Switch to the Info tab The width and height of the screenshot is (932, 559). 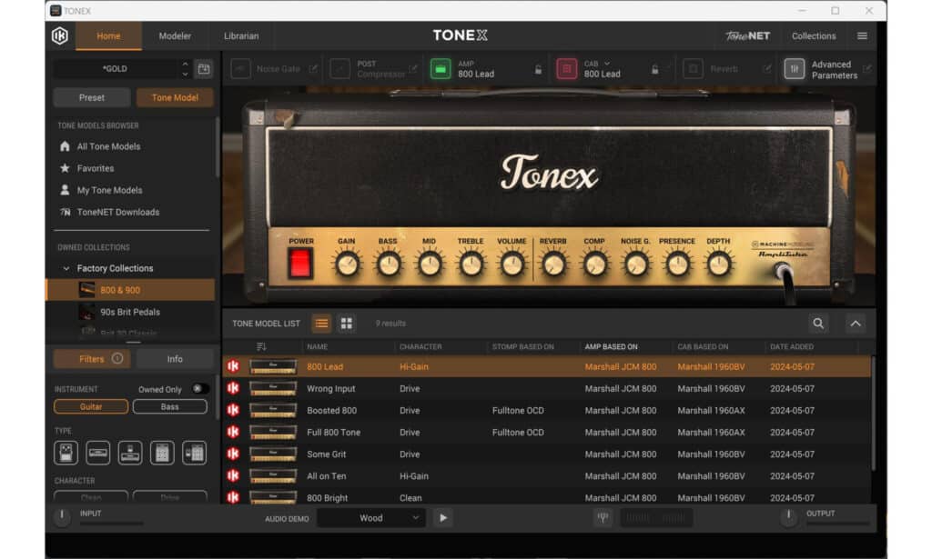175,359
